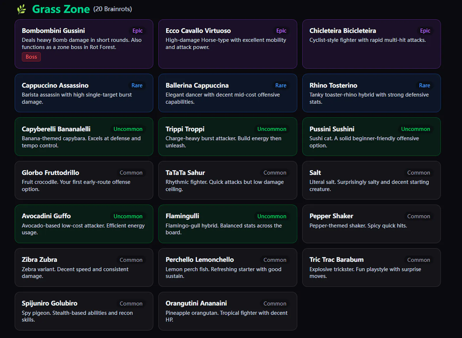Click Rare badge on Cappuccino Assassino
This screenshot has height=338, width=462.
coord(137,85)
